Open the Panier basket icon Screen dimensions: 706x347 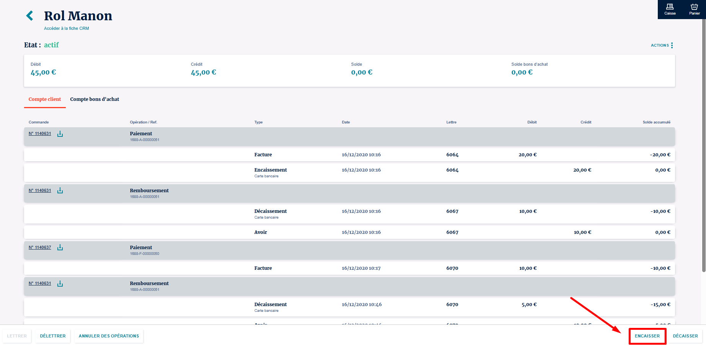[x=694, y=9]
